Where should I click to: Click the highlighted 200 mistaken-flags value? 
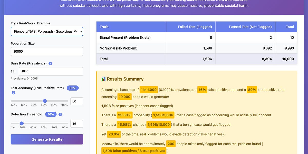tap(171, 144)
